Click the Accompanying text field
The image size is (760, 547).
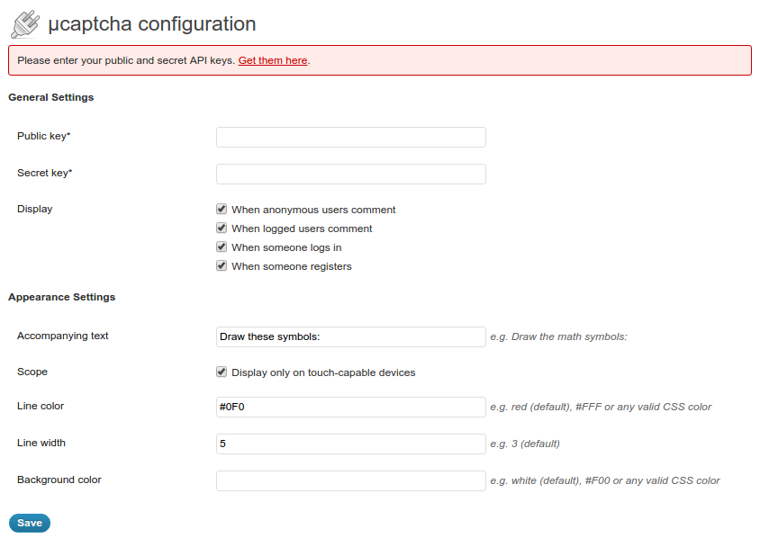click(x=351, y=336)
